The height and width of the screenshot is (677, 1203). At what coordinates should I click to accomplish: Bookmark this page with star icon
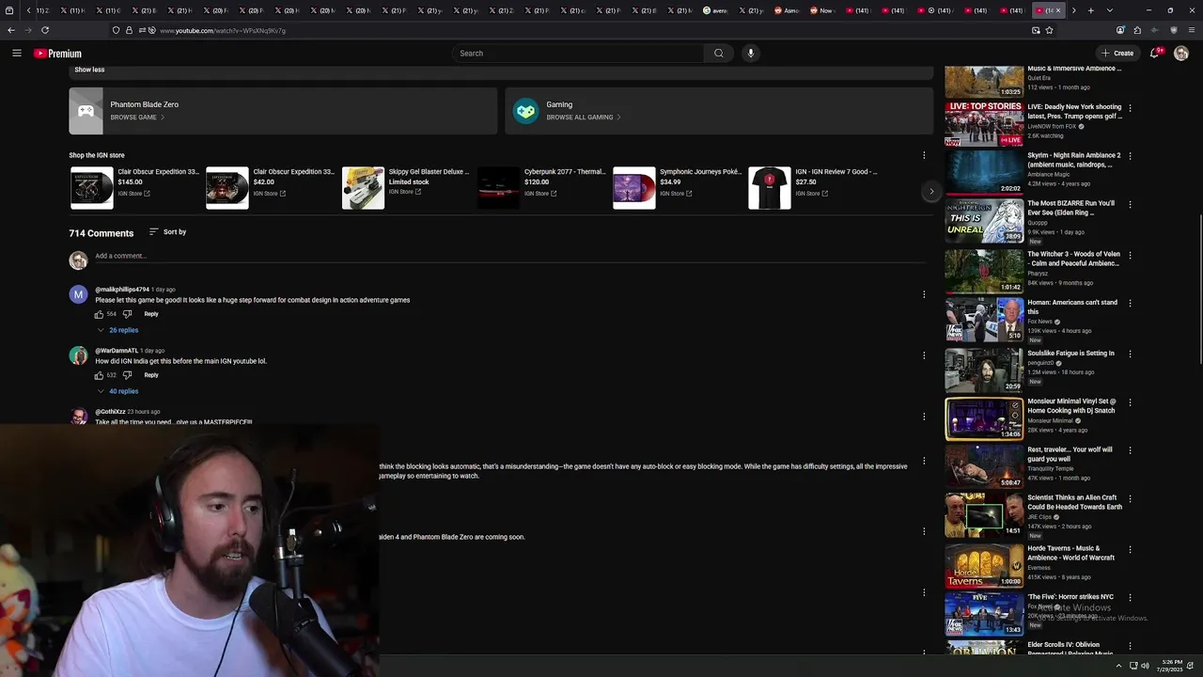click(x=1049, y=30)
